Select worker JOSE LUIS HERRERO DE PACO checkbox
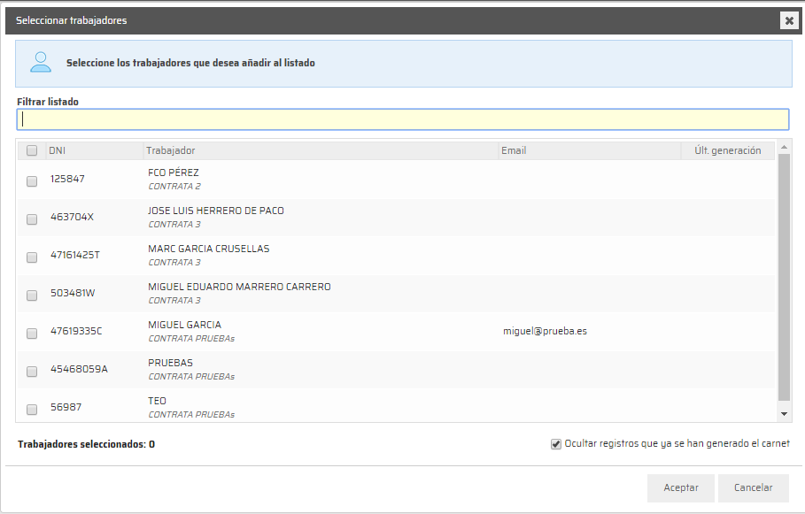 (32, 219)
